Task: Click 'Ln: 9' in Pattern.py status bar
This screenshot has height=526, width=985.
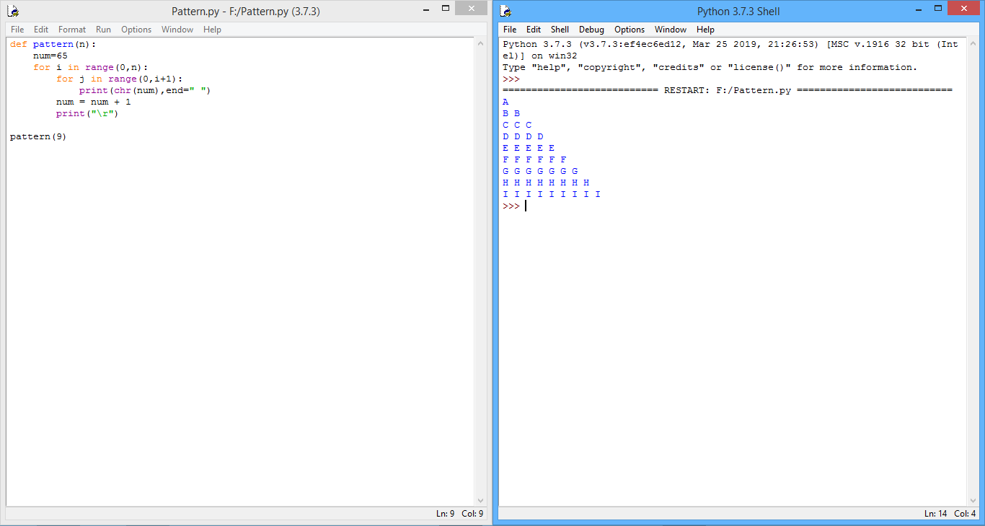Action: coord(445,514)
